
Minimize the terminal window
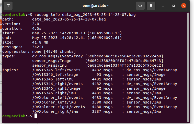pyautogui.click(x=163, y=6)
